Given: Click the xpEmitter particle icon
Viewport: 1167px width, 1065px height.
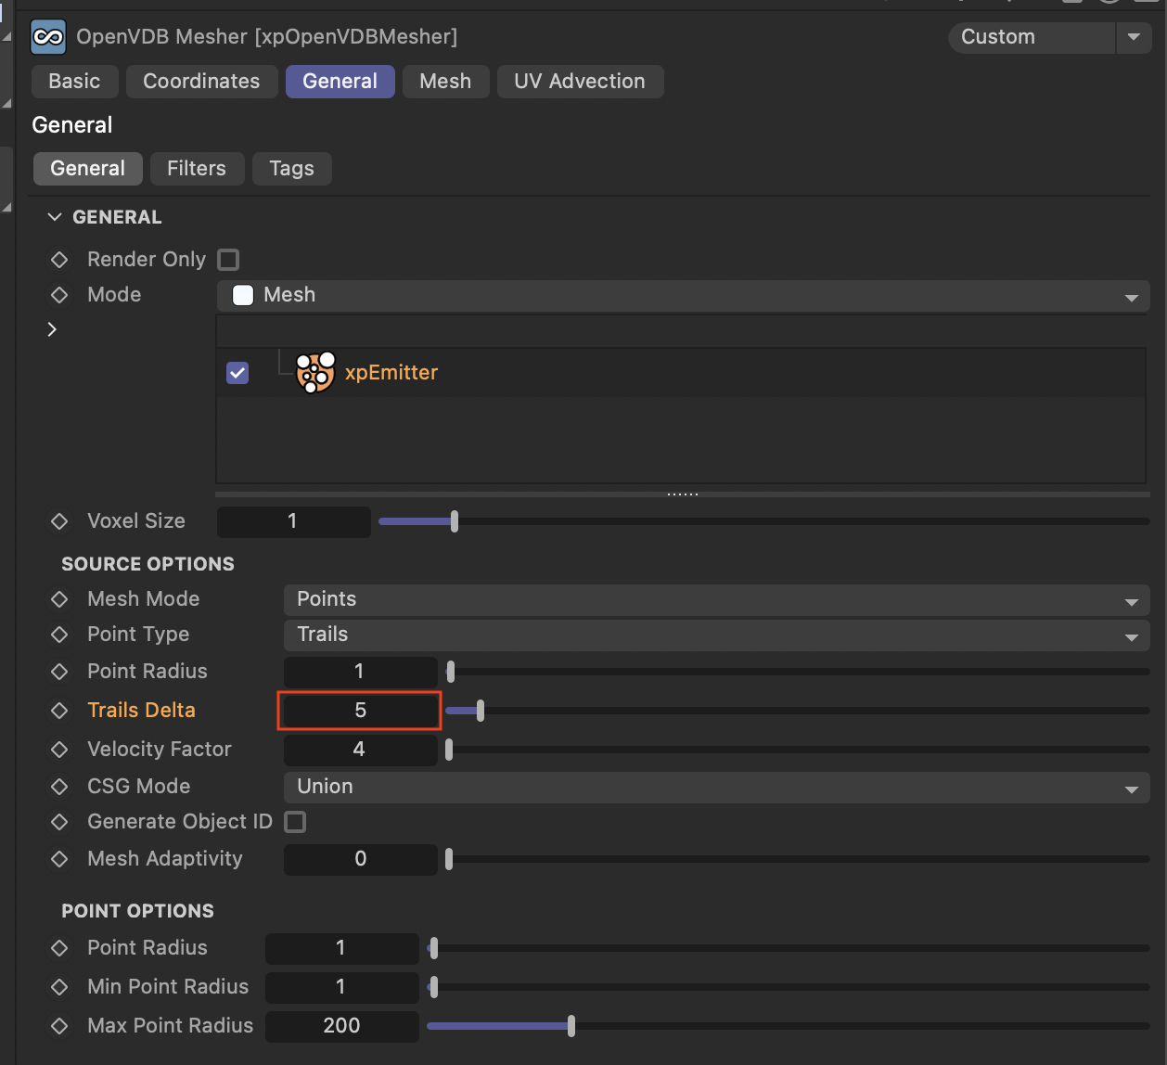Looking at the screenshot, I should [315, 372].
